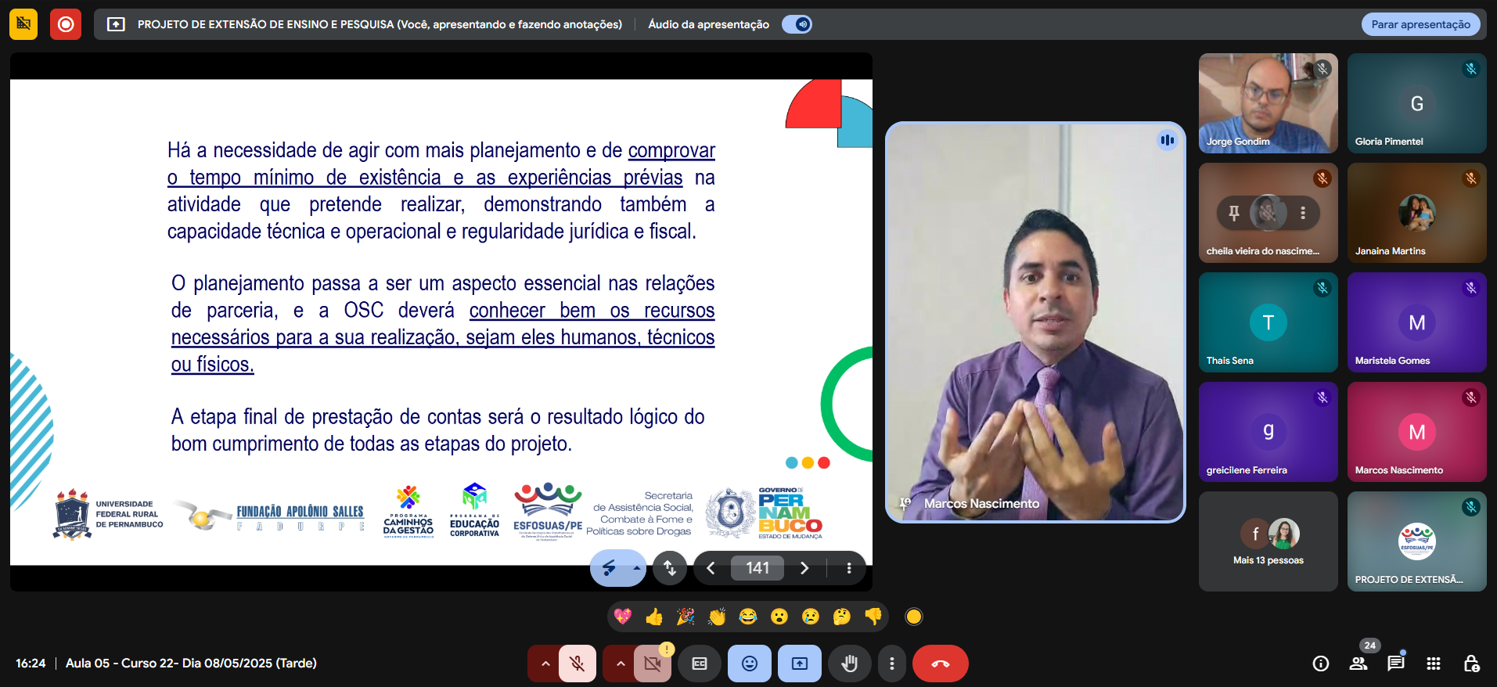Select the yellow skin tone emoji swatch
The image size is (1497, 687).
[913, 617]
